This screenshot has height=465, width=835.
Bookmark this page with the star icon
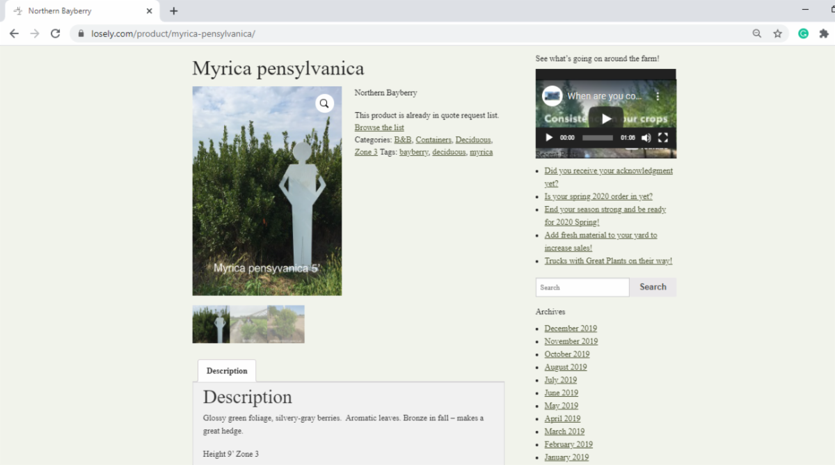point(778,33)
